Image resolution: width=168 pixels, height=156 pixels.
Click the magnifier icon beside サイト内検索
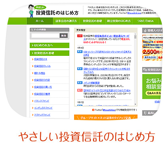[x=32, y=30]
